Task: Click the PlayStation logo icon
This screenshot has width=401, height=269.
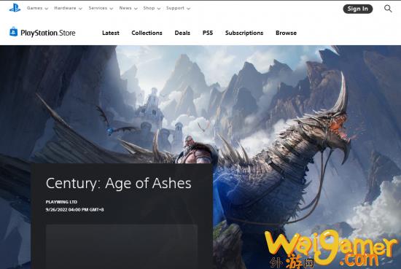Action: tap(15, 8)
